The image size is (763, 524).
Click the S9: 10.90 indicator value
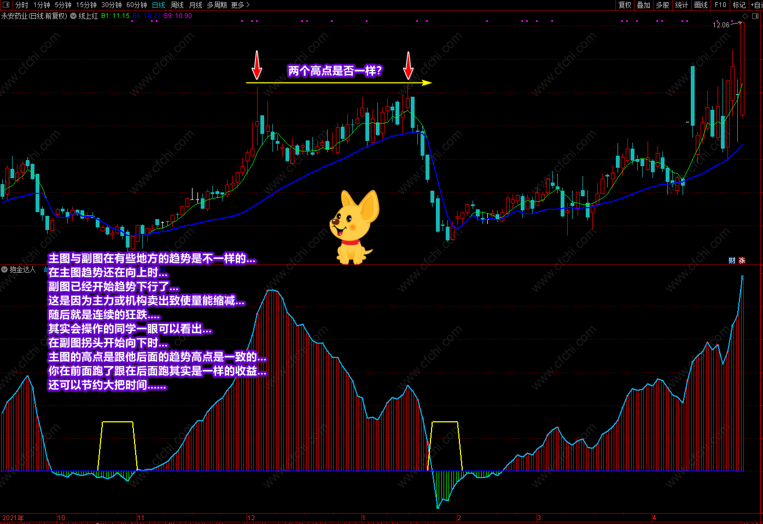[x=178, y=16]
